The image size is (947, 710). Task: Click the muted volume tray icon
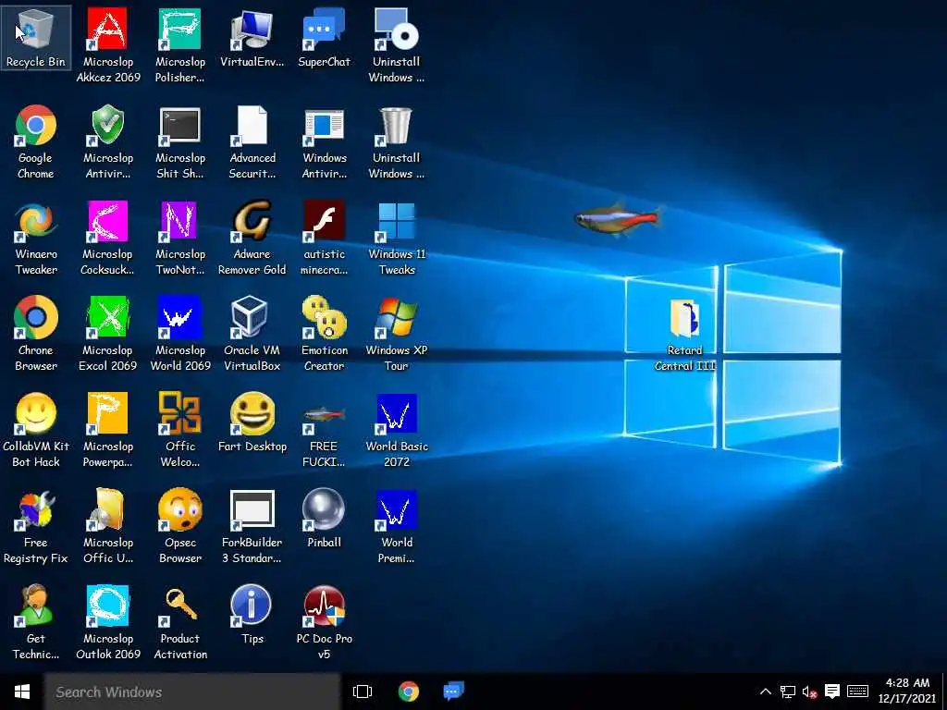point(810,692)
